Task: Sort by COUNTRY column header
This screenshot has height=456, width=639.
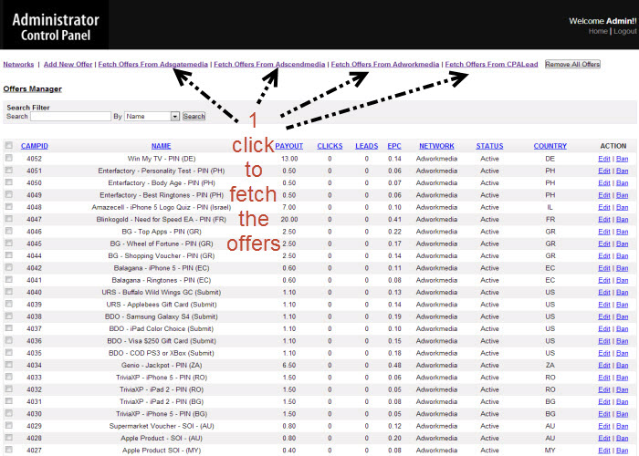Action: click(550, 146)
